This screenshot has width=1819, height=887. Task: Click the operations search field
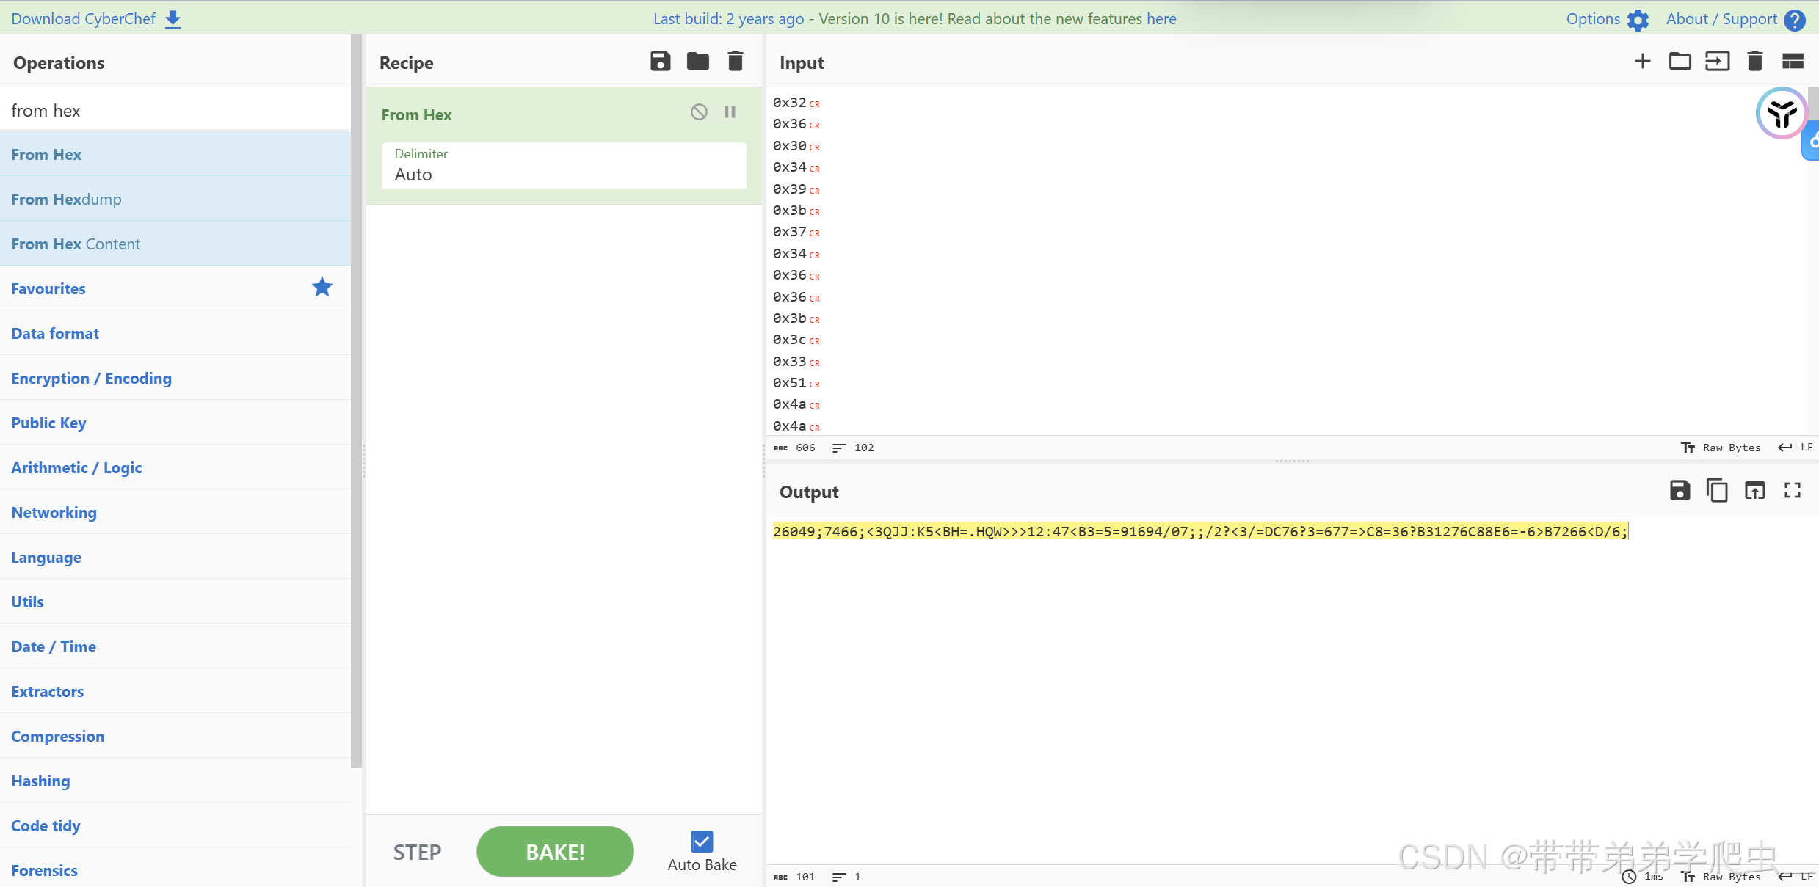click(x=175, y=110)
